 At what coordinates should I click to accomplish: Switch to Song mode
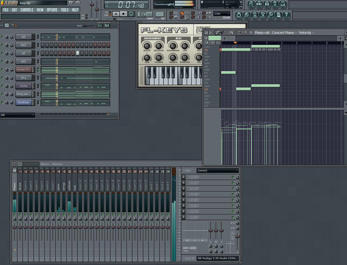(110, 15)
